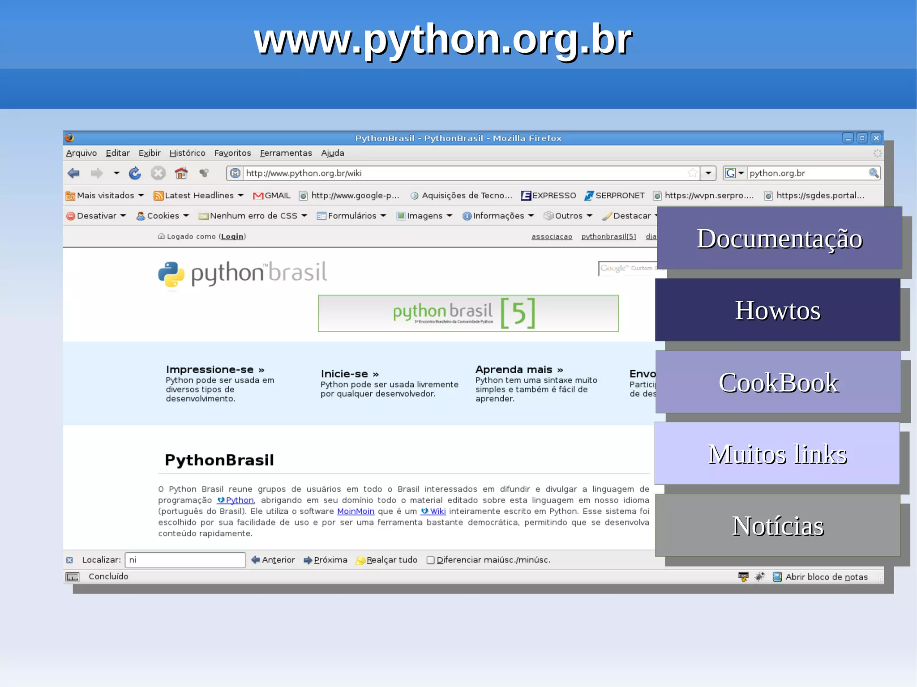Click the search magnifier icon
Viewport: 917px width, 687px height.
pyautogui.click(x=874, y=173)
